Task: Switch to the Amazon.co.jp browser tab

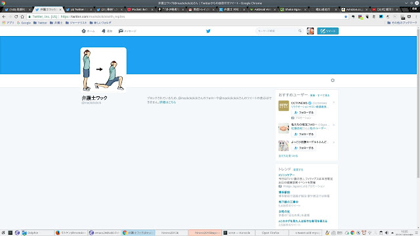Action: click(354, 9)
